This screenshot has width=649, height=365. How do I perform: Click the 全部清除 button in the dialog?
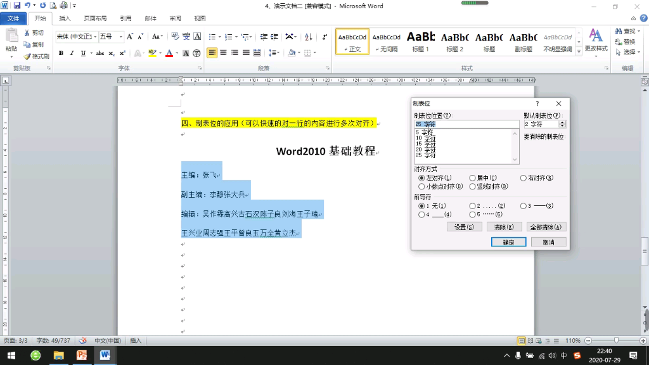tap(546, 226)
